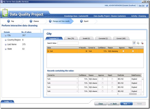Click the Sign Out link
The width and height of the screenshot is (150, 109).
click(x=141, y=6)
